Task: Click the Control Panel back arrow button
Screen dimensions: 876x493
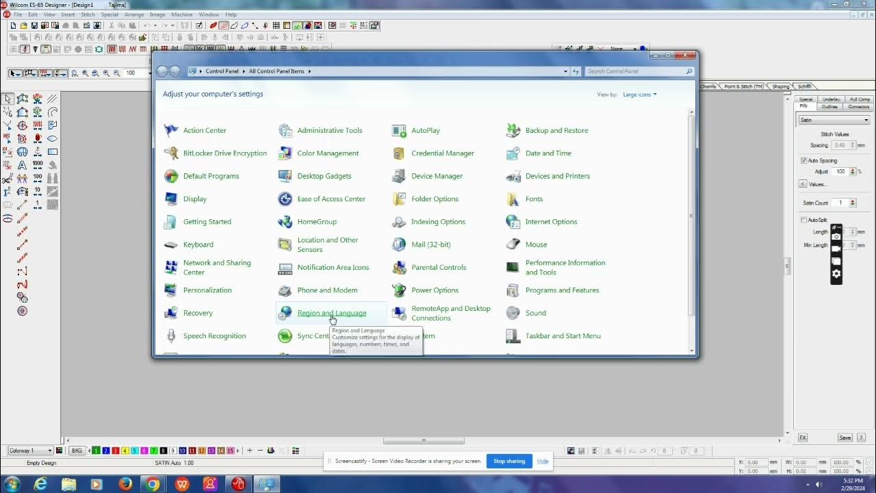Action: (x=162, y=71)
